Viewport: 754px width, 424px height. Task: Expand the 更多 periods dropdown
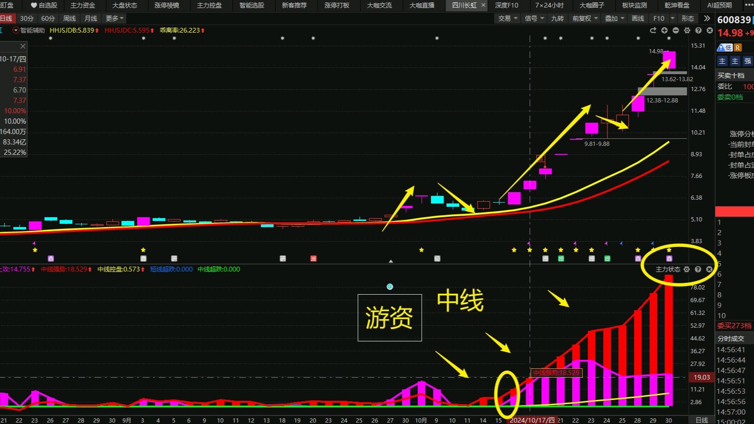pos(115,18)
